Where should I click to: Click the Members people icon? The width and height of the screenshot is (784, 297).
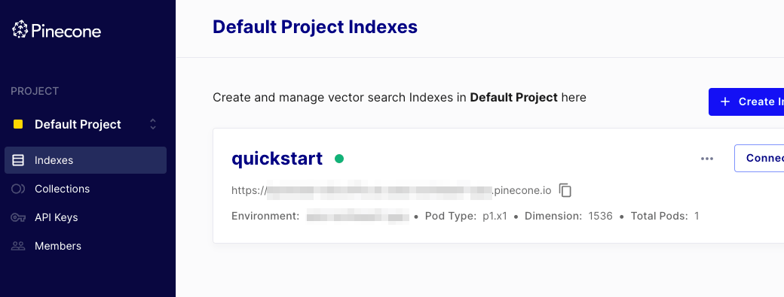coord(18,246)
